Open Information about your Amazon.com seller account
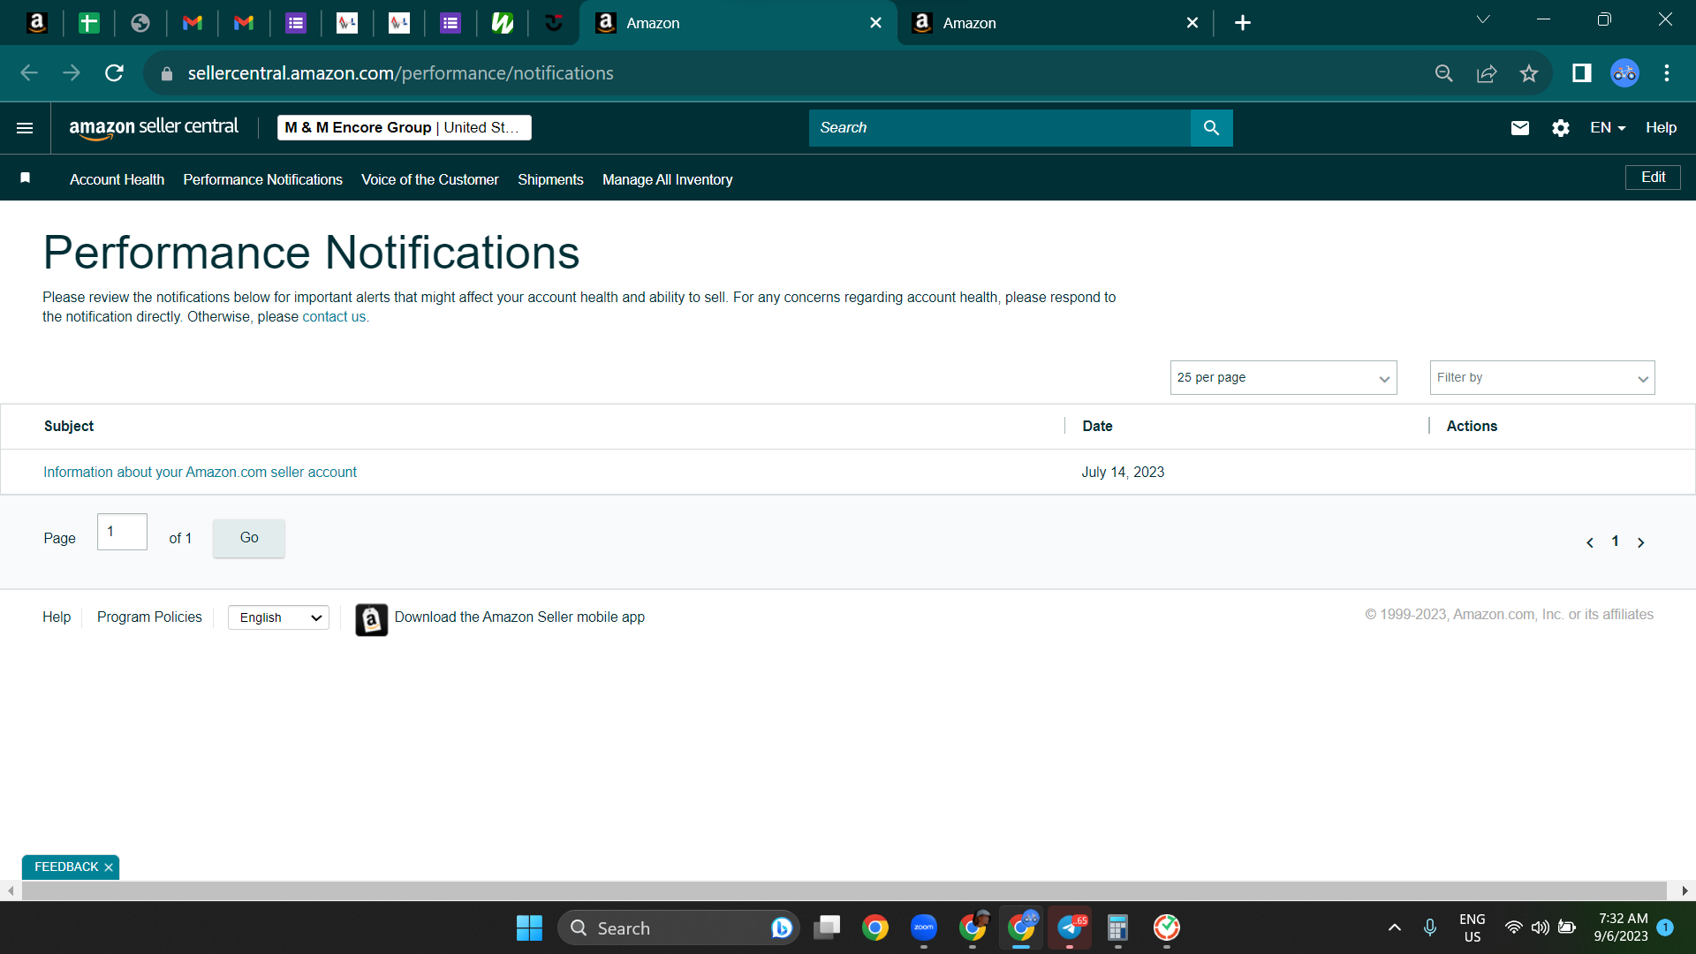1696x954 pixels. coord(200,473)
